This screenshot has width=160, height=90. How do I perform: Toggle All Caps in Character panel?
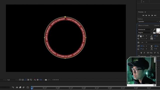point(148,53)
